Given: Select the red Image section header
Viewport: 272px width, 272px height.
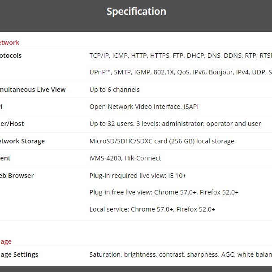Looking at the screenshot, I should pos(6,242).
